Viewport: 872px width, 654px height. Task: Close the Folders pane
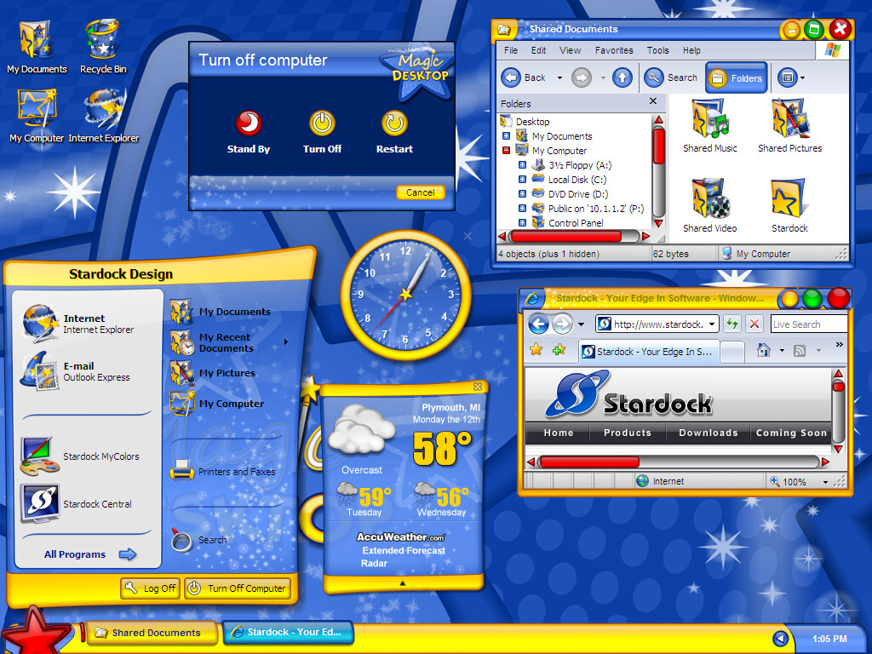click(653, 101)
